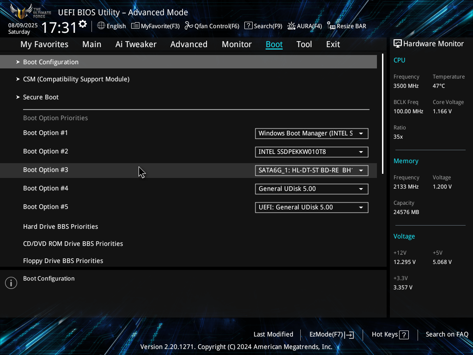Click the 17:31 clock time
This screenshot has width=473, height=355.
pos(59,27)
